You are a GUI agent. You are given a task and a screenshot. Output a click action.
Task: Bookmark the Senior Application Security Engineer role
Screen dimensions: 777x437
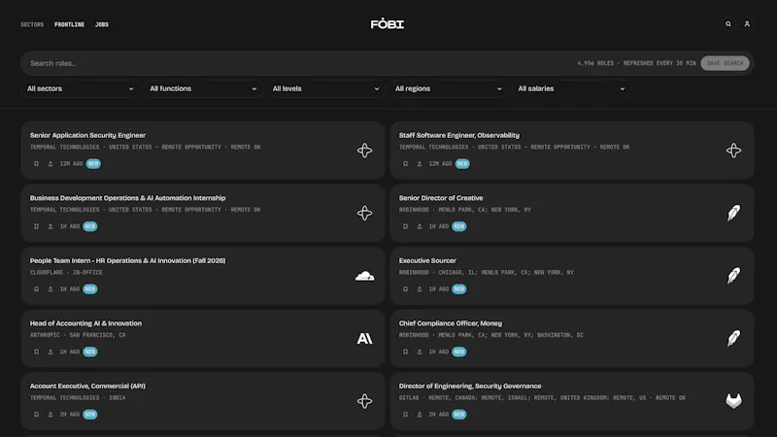tap(36, 163)
